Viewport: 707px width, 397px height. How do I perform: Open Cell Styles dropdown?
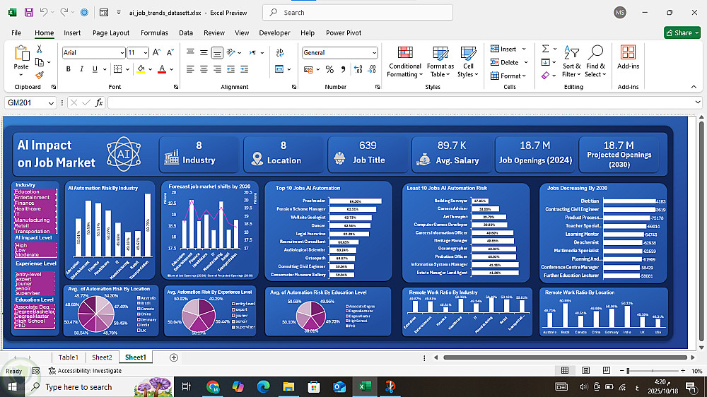(468, 61)
